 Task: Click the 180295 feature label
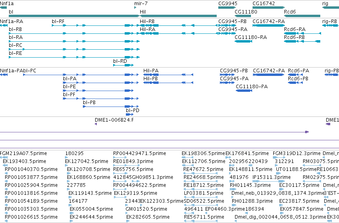pos(74,153)
